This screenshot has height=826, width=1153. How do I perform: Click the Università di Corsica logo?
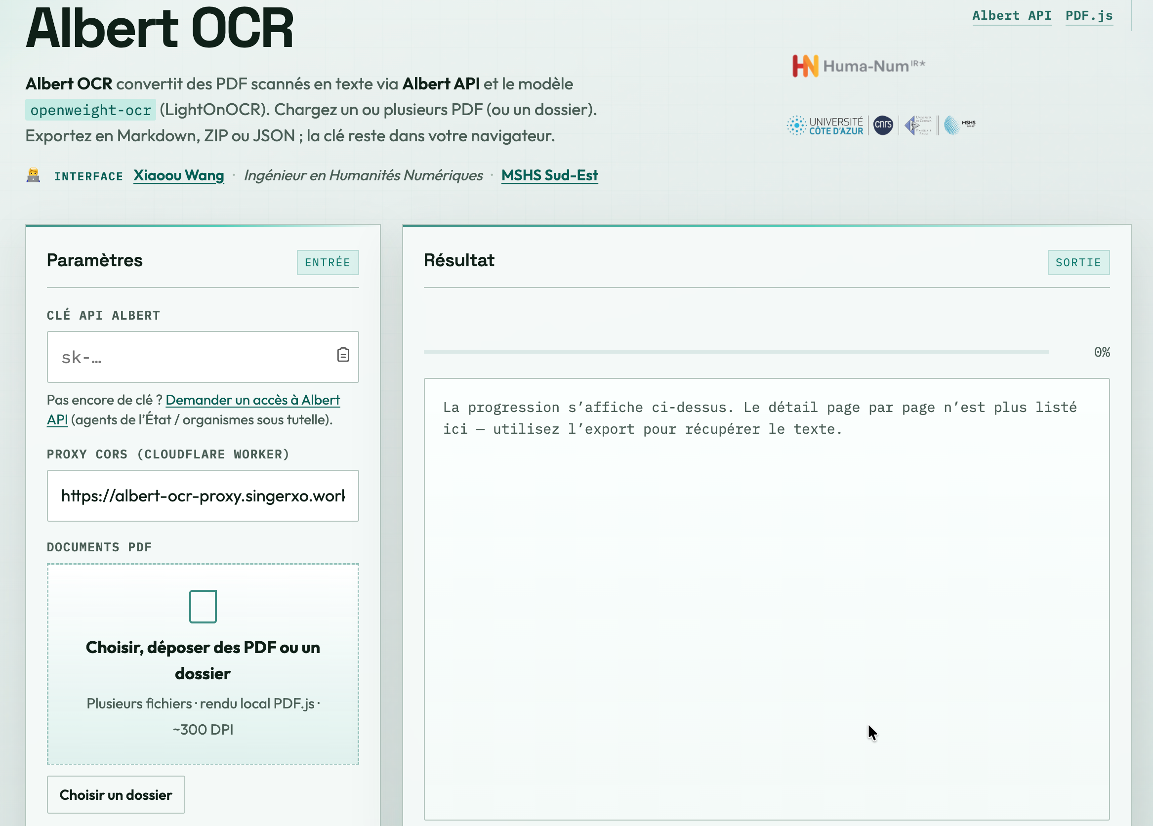pos(918,125)
